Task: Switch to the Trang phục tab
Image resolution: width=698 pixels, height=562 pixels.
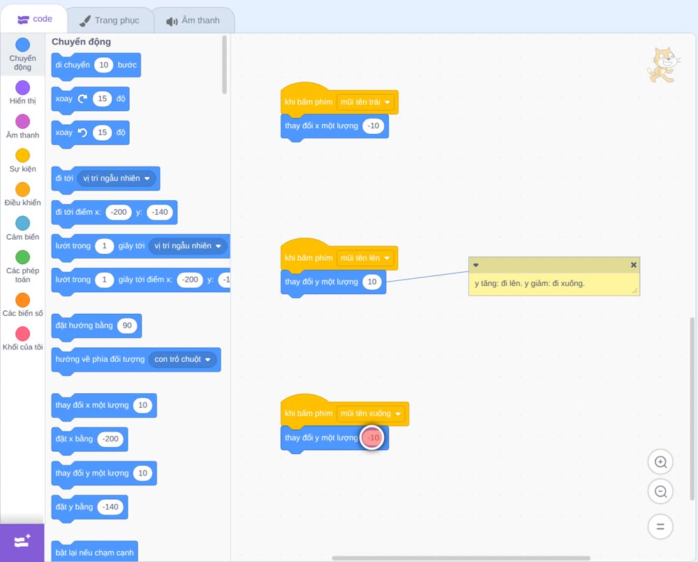Action: tap(110, 20)
